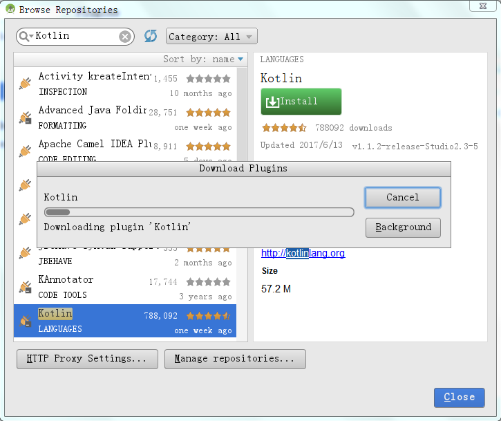Click the Download Plugins dialog title
The image size is (501, 421).
click(243, 169)
